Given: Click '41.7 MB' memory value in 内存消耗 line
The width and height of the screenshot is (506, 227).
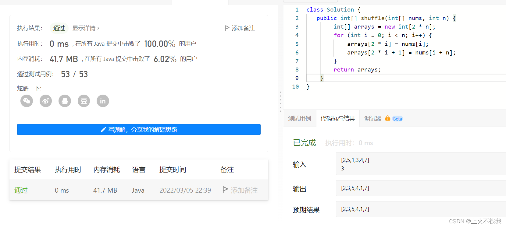Looking at the screenshot, I should [64, 59].
